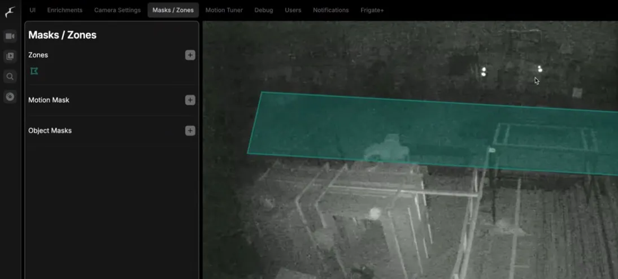Select the Masks / Zones tab
This screenshot has width=618, height=279.
(x=173, y=10)
